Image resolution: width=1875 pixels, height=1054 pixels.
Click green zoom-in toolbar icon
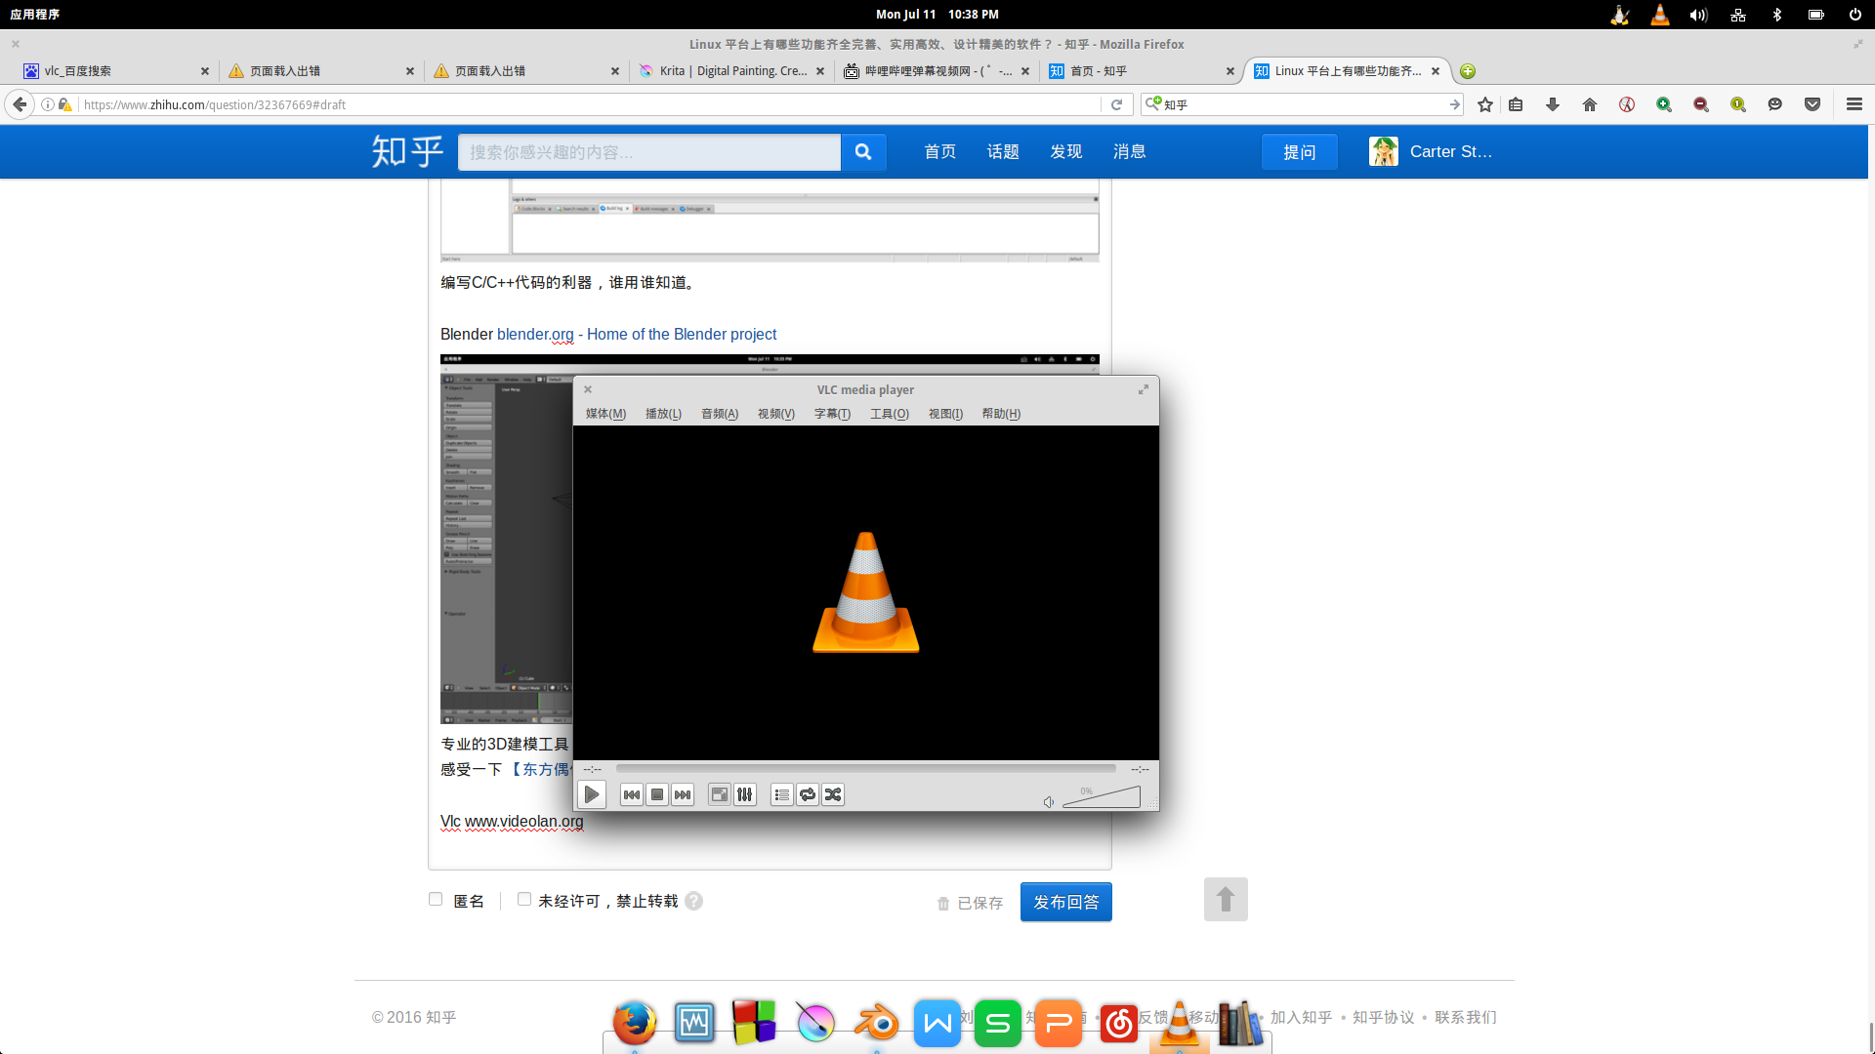pos(1664,104)
